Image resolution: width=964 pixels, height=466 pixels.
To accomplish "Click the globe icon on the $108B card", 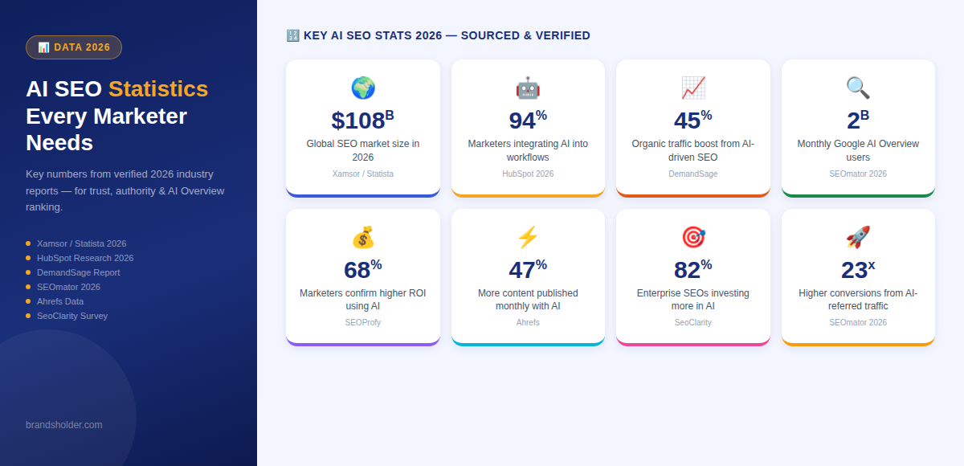I will tap(363, 88).
